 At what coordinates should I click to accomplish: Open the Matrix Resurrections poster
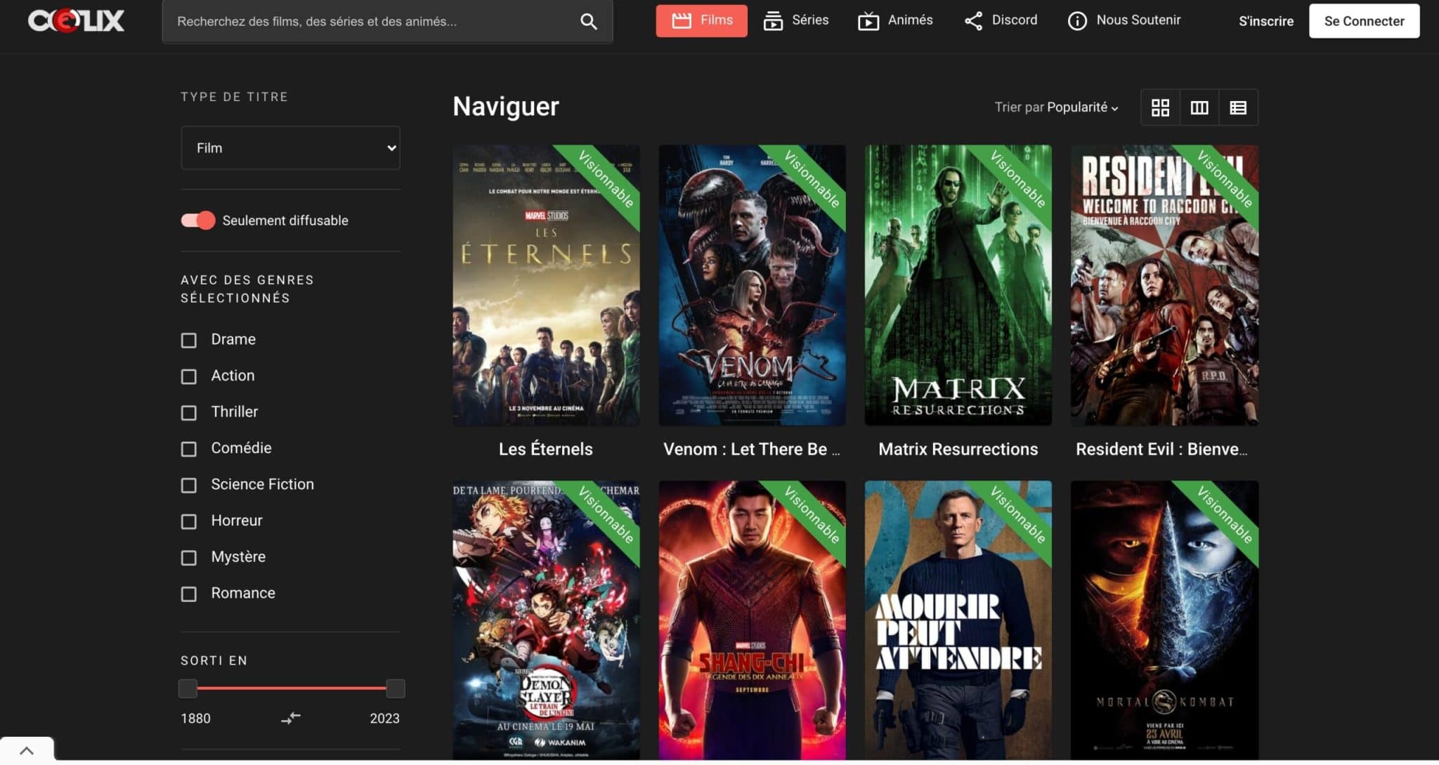click(958, 285)
